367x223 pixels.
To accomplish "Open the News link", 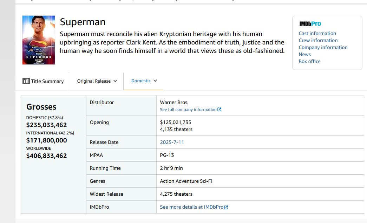I will pos(304,54).
